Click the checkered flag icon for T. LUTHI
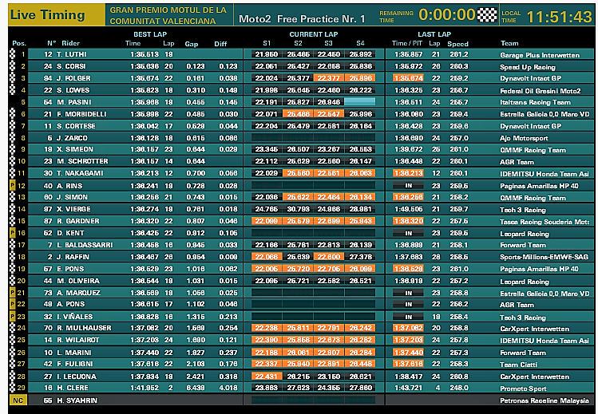This screenshot has width=598, height=414. 12,54
